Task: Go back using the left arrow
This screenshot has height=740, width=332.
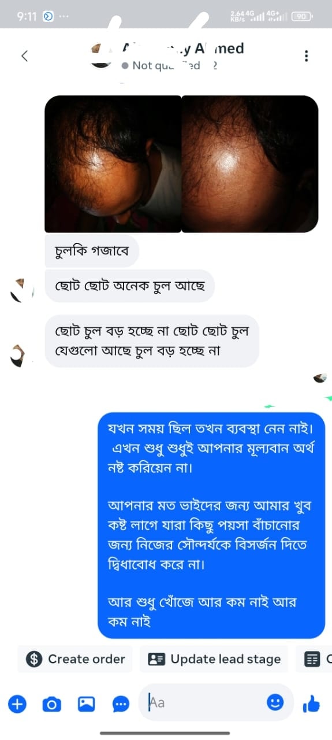Action: click(x=24, y=56)
